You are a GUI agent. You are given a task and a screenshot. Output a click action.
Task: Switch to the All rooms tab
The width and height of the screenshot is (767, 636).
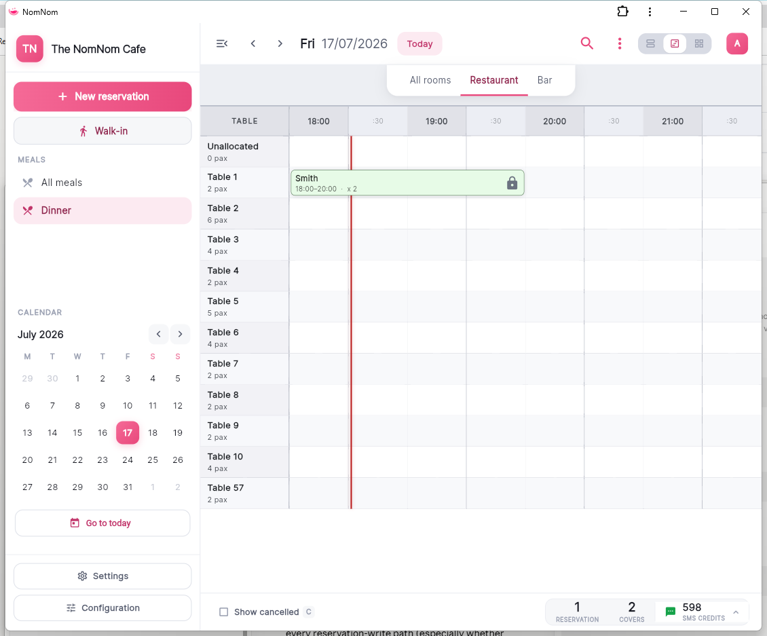point(430,80)
